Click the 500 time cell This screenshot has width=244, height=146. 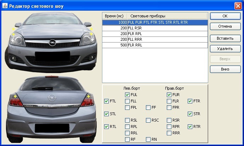(115, 45)
